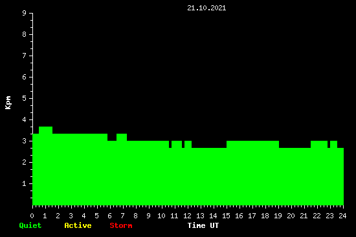
Task: Click the 6 hour tick label
Action: click(109, 216)
